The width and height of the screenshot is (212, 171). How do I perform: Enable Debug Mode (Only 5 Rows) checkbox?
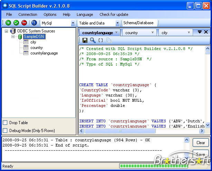tap(5, 131)
